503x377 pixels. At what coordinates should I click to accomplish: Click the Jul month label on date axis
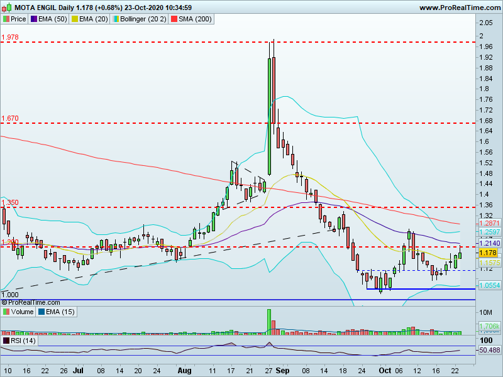[78, 371]
